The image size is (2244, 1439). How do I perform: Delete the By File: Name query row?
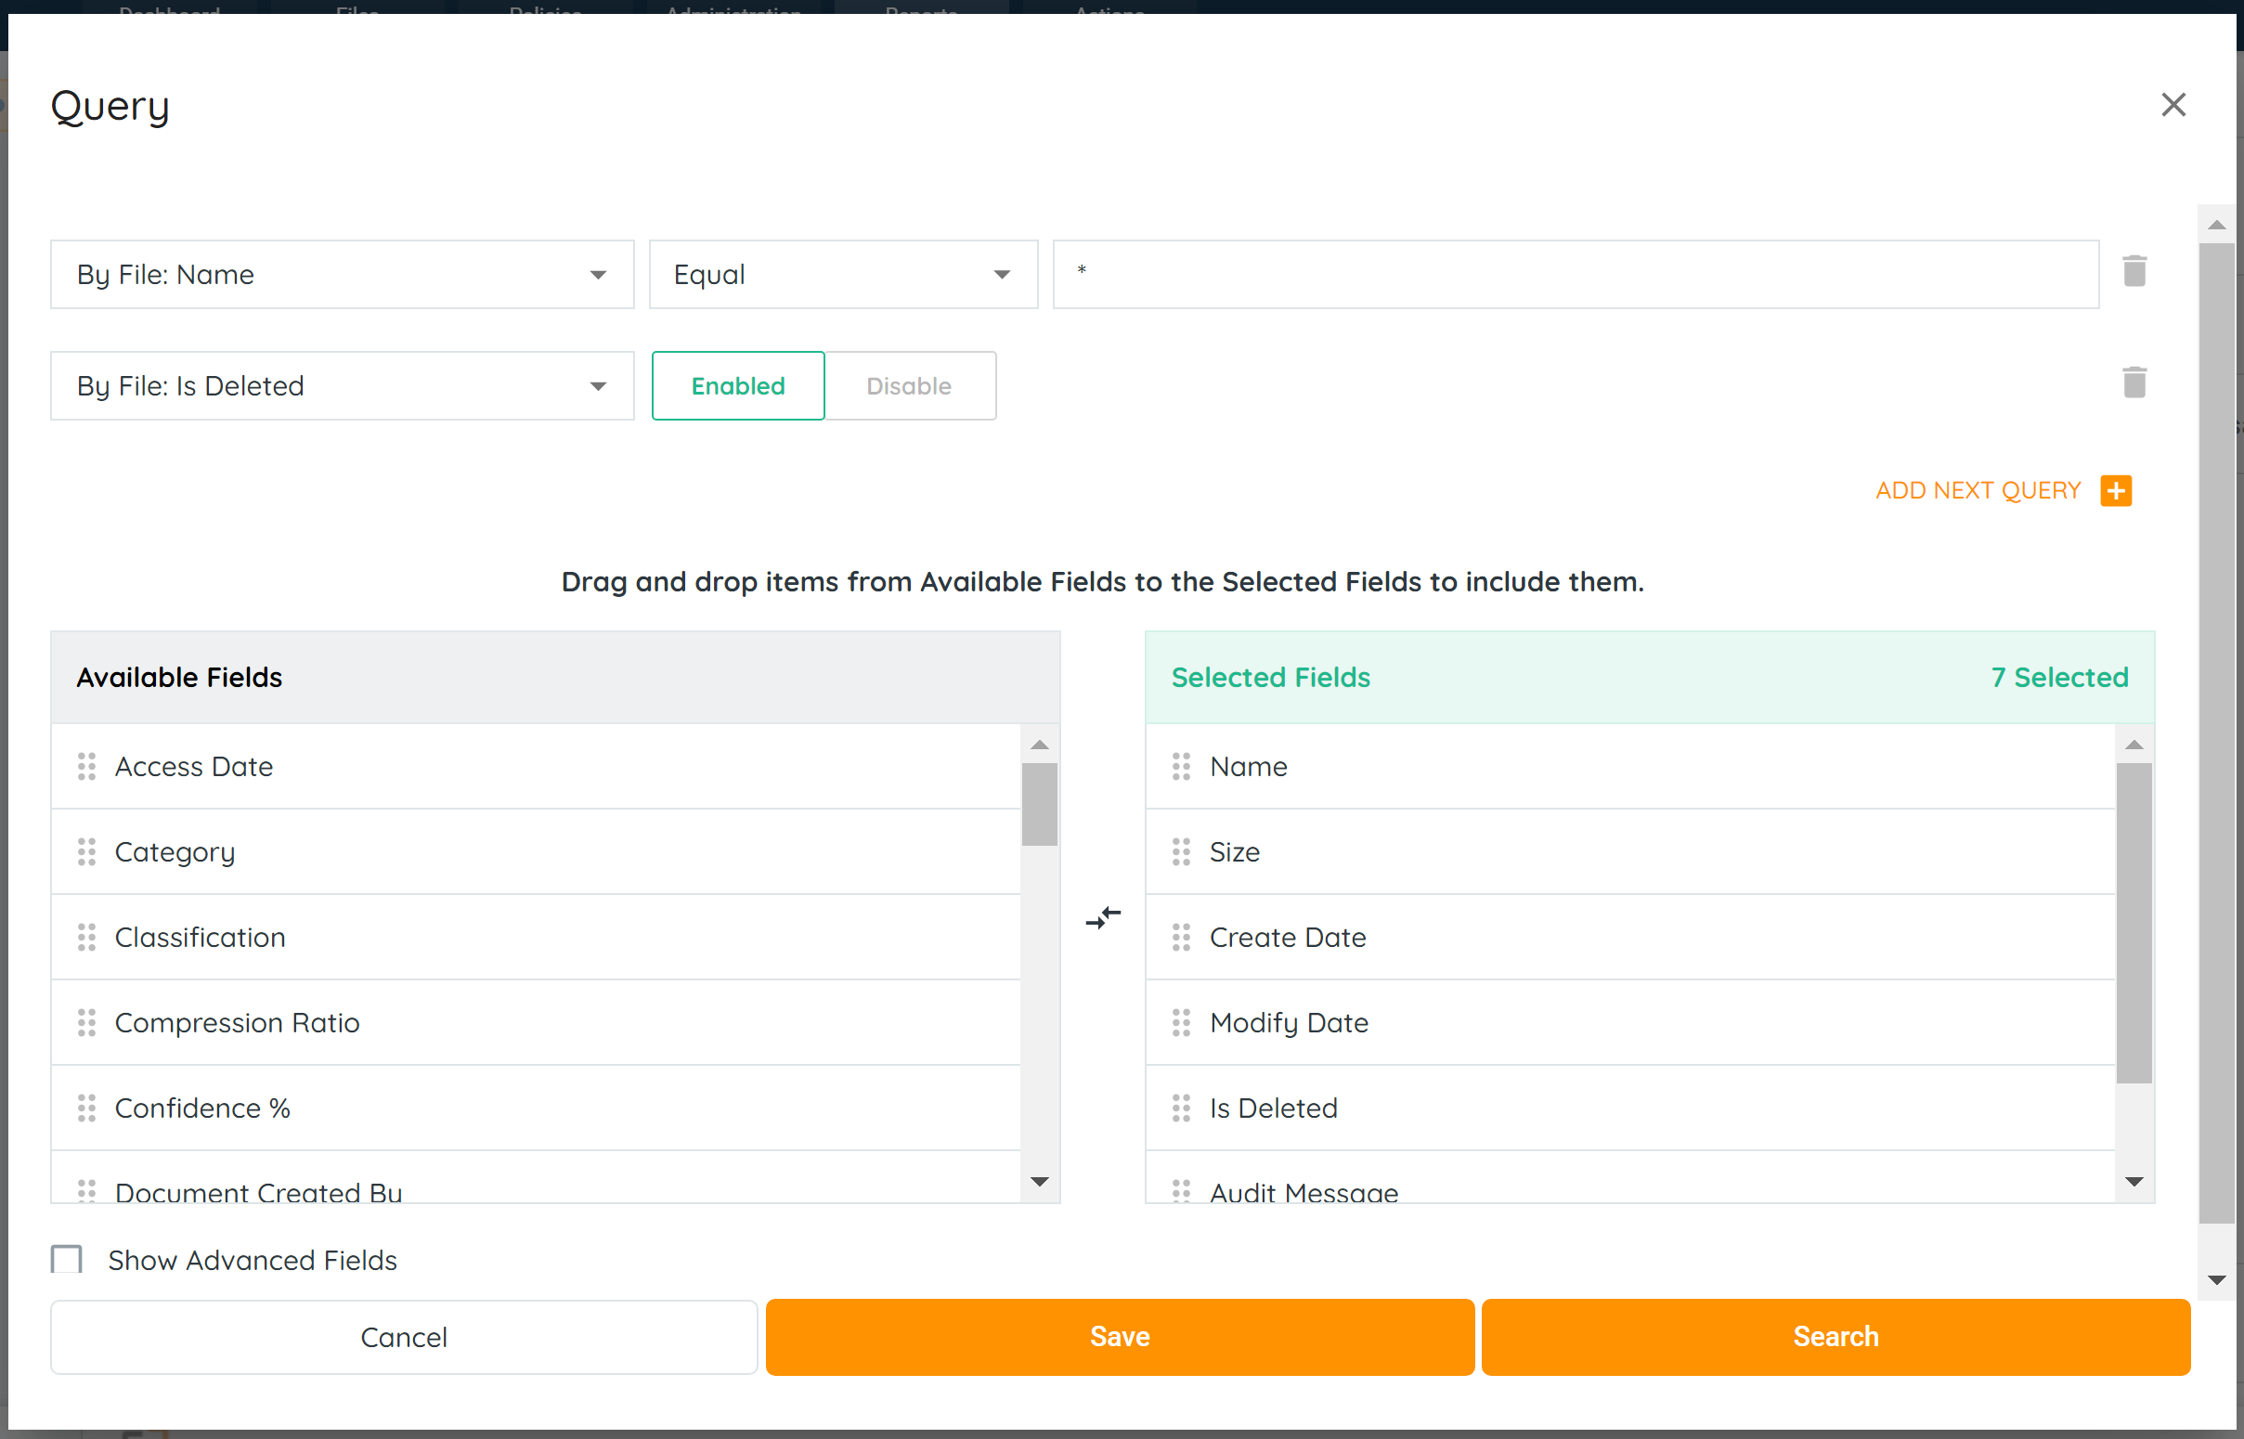pos(2134,272)
